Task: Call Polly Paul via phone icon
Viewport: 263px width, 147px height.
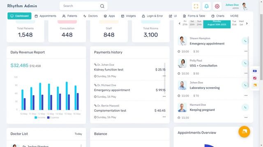Action: [x=245, y=63]
